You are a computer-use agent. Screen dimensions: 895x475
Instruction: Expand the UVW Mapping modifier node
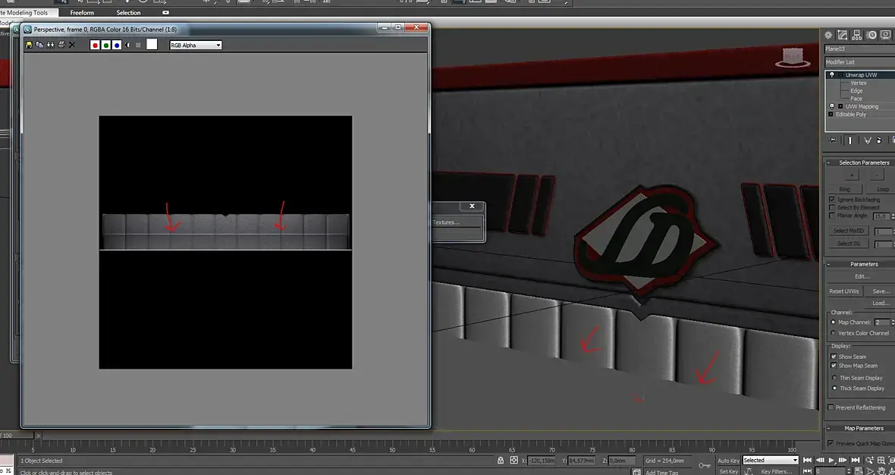coord(841,106)
